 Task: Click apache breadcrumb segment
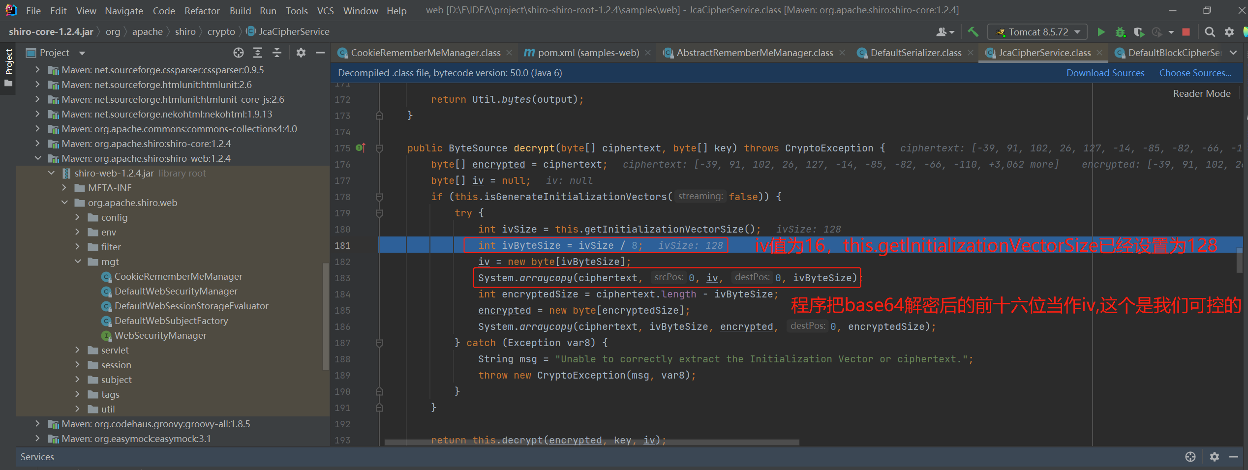[x=147, y=31]
